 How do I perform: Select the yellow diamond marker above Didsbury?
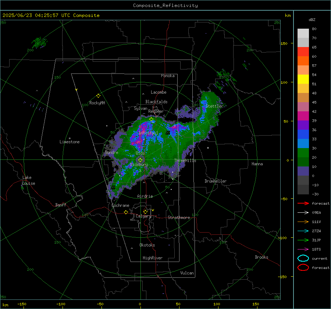pos(140,160)
